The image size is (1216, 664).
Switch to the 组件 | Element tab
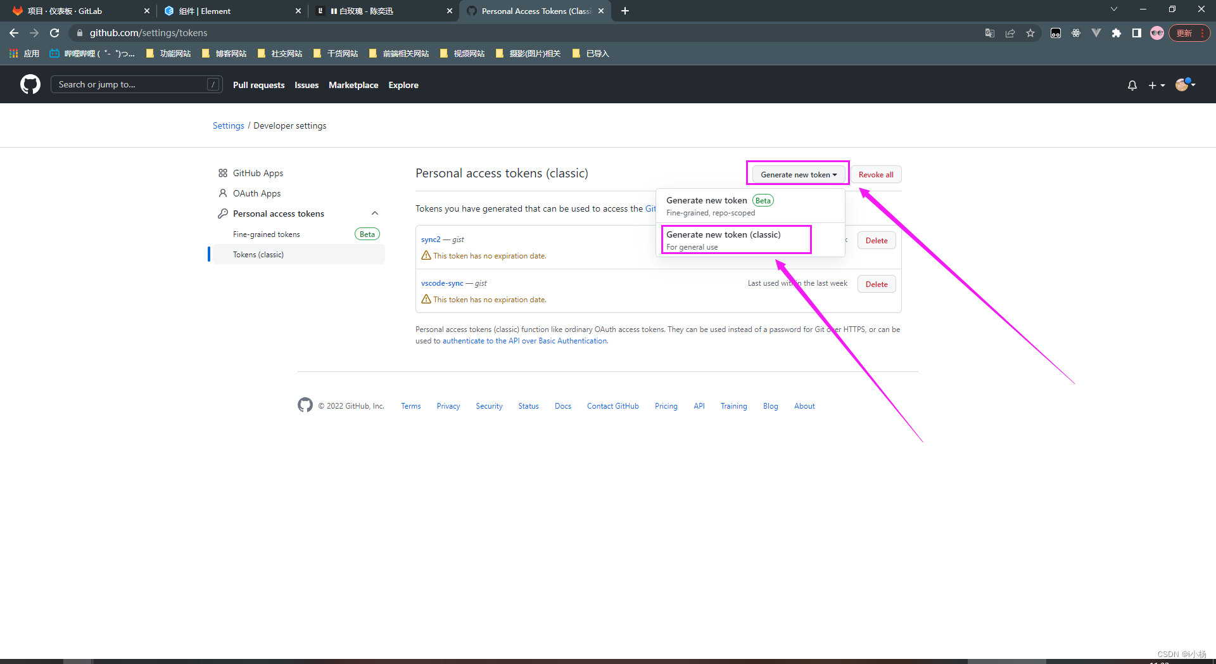tap(231, 11)
